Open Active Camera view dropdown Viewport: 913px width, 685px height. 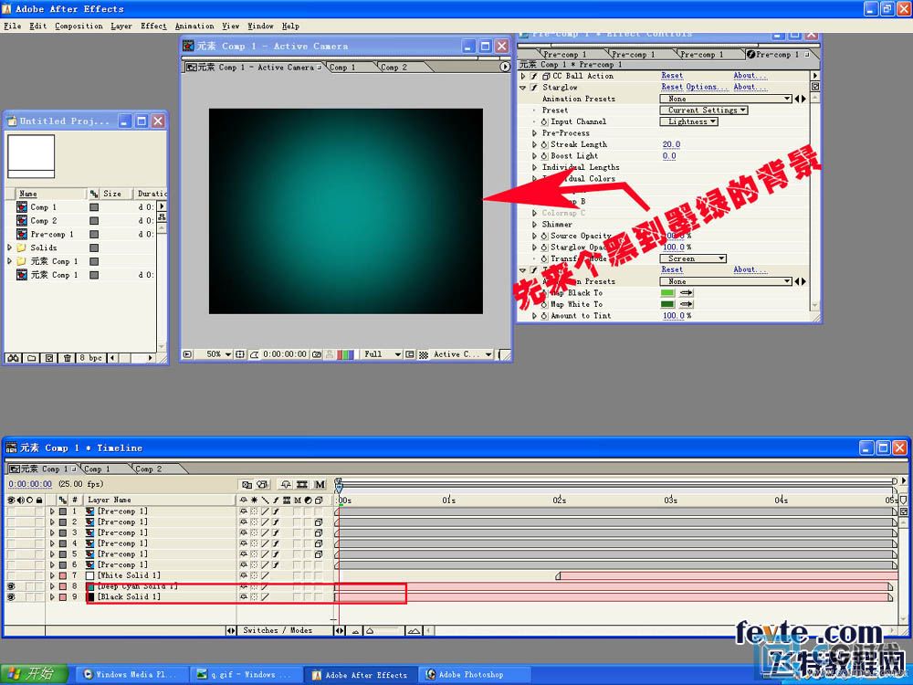(463, 354)
